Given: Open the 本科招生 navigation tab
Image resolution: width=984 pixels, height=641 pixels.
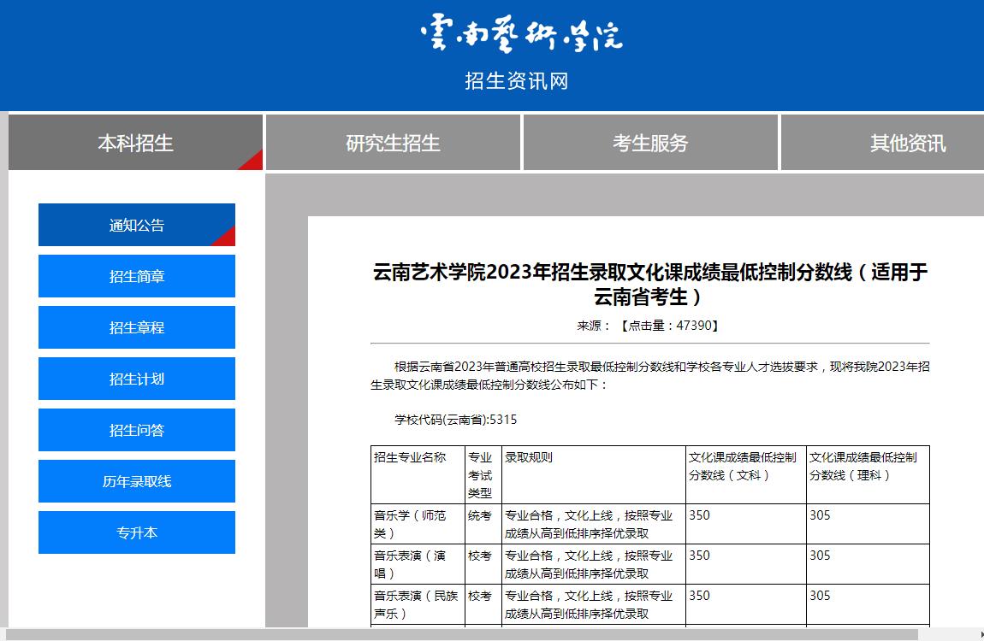Looking at the screenshot, I should coord(135,142).
